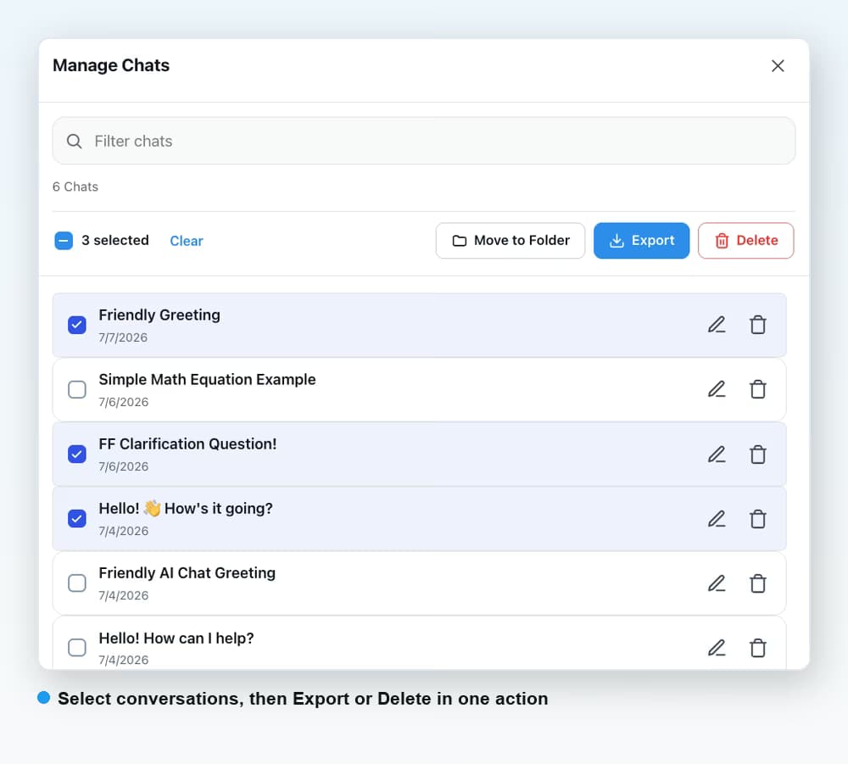Trash the Simple Math Equation Example chat
This screenshot has height=764, width=848.
point(757,389)
